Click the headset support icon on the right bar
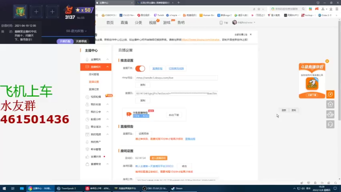341x192 pixels. [x=330, y=124]
